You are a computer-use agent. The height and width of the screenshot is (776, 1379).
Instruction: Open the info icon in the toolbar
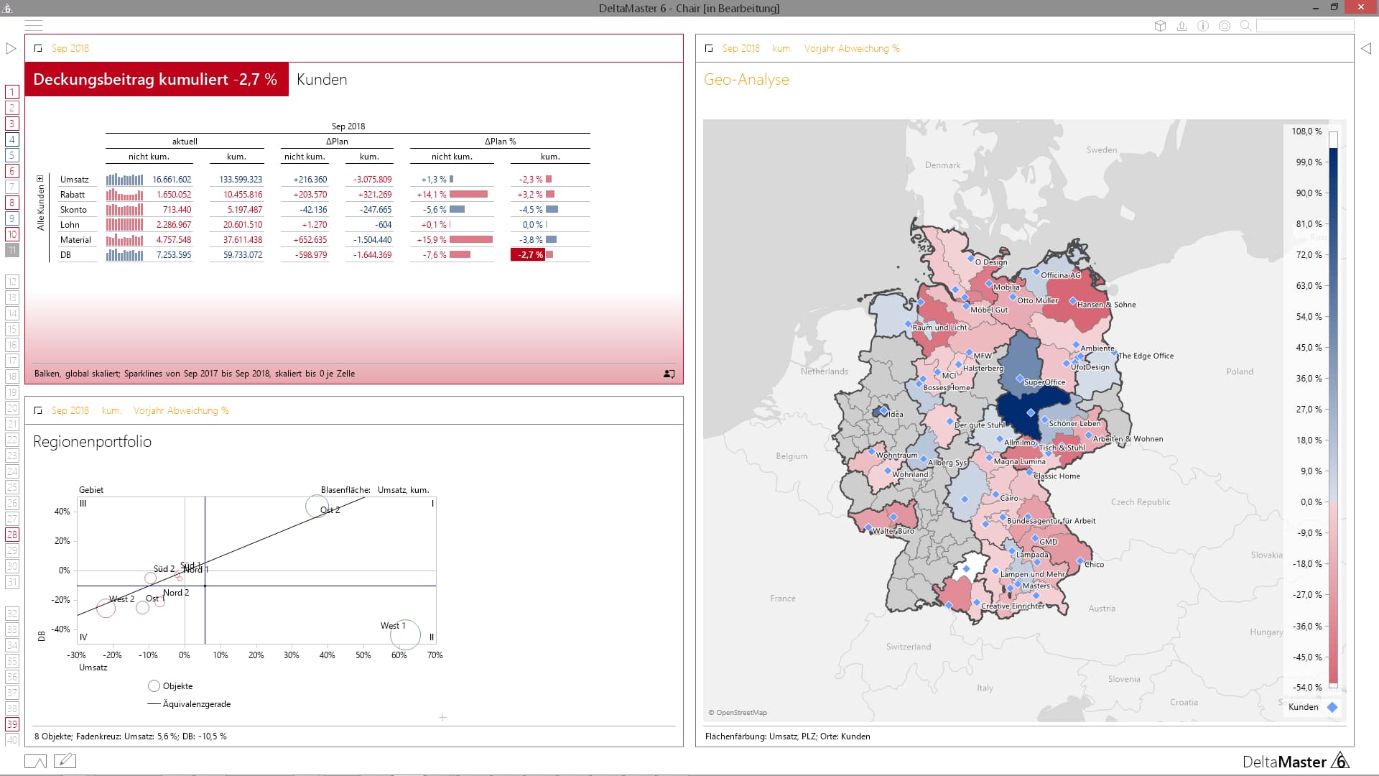pyautogui.click(x=1203, y=26)
